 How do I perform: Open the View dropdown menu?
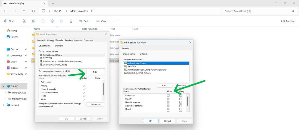[102, 21]
